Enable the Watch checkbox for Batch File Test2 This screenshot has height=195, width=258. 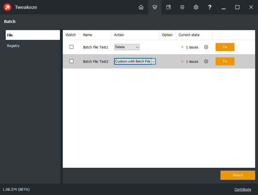coord(71,61)
